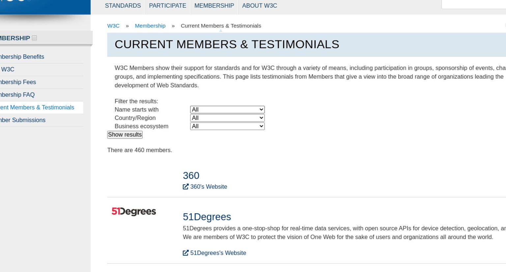Viewport: 506px width, 272px height.
Task: Click the small icon beside sidebar MEMBERSHIP heading
Action: coord(35,38)
